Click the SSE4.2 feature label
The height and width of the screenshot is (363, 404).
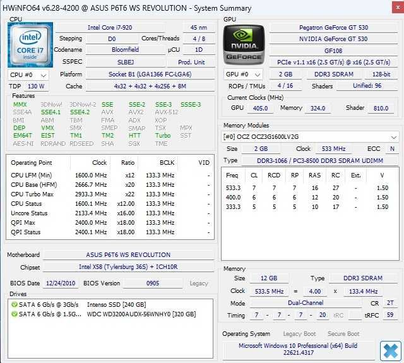coord(80,112)
